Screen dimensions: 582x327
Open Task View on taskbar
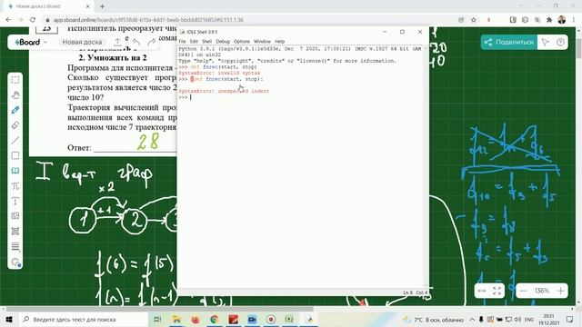point(157,319)
